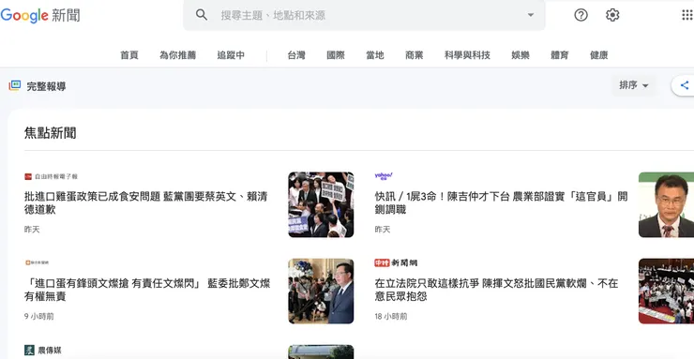Click the 自由時報電子報 source icon
The height and width of the screenshot is (359, 694).
point(28,176)
